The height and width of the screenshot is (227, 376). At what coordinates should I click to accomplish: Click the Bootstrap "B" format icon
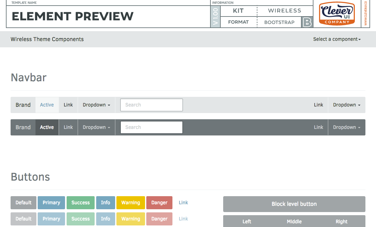(x=308, y=22)
